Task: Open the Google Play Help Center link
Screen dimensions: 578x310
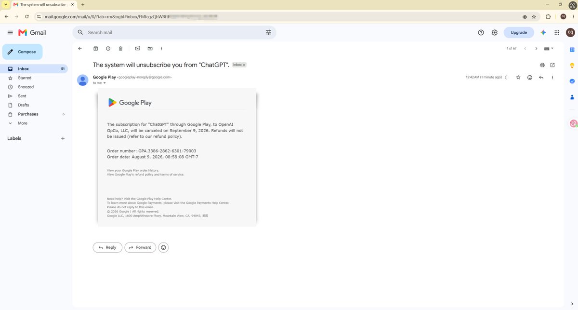Action: point(154,199)
